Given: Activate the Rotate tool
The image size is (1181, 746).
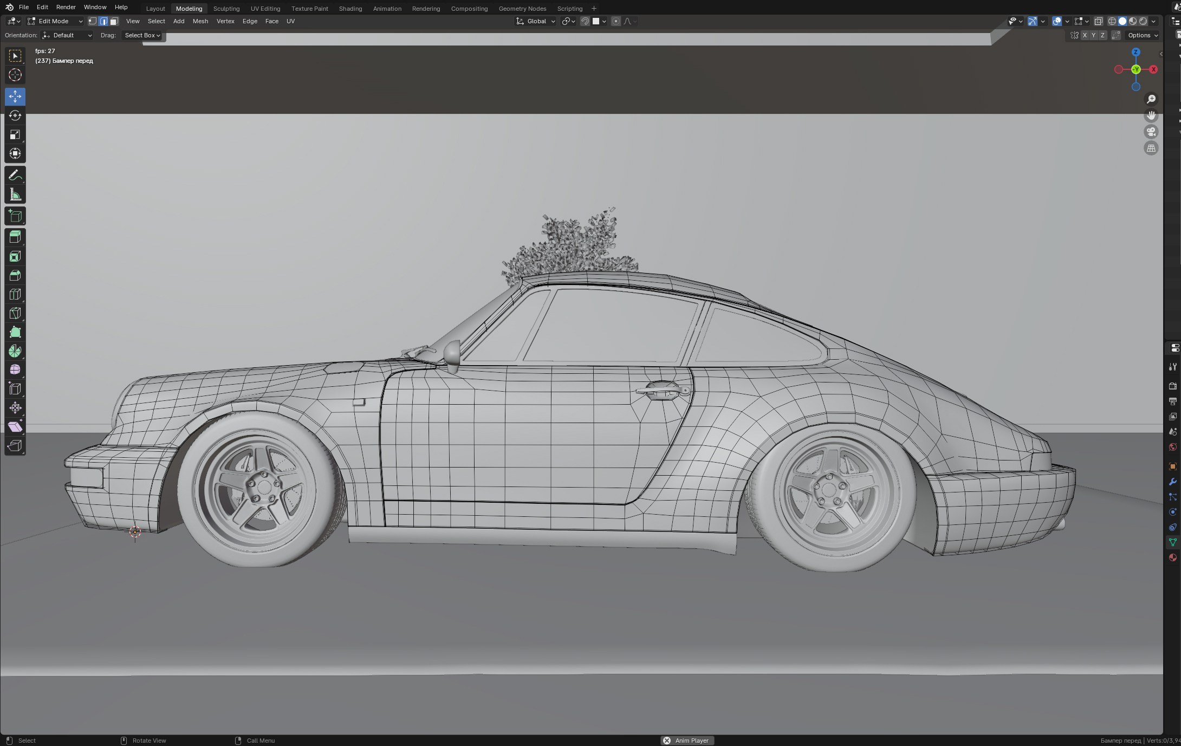Looking at the screenshot, I should pos(15,115).
